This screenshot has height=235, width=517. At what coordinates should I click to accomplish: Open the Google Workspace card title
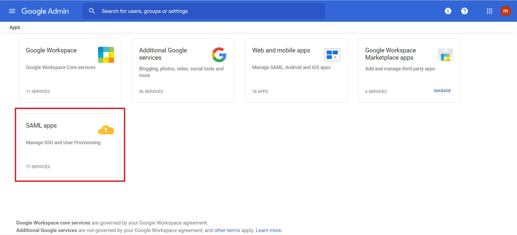click(x=51, y=50)
